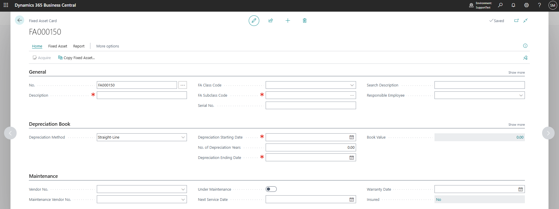Click the Saved status indicator

[497, 21]
